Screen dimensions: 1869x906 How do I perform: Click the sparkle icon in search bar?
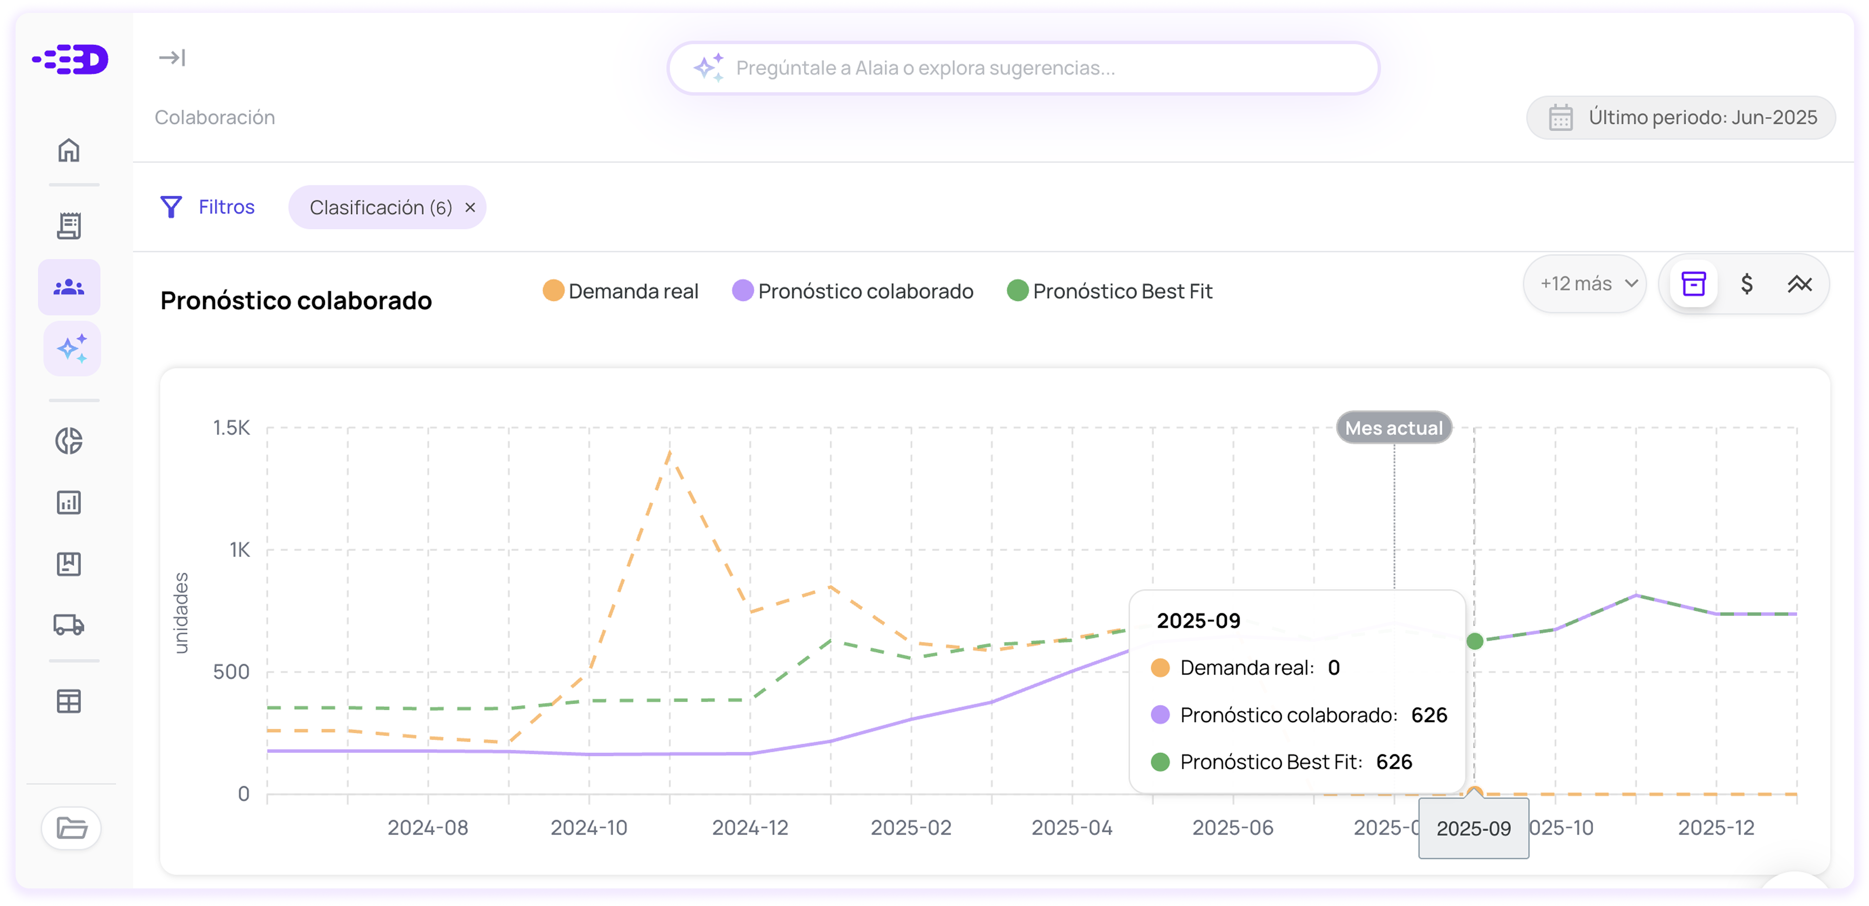pyautogui.click(x=708, y=67)
